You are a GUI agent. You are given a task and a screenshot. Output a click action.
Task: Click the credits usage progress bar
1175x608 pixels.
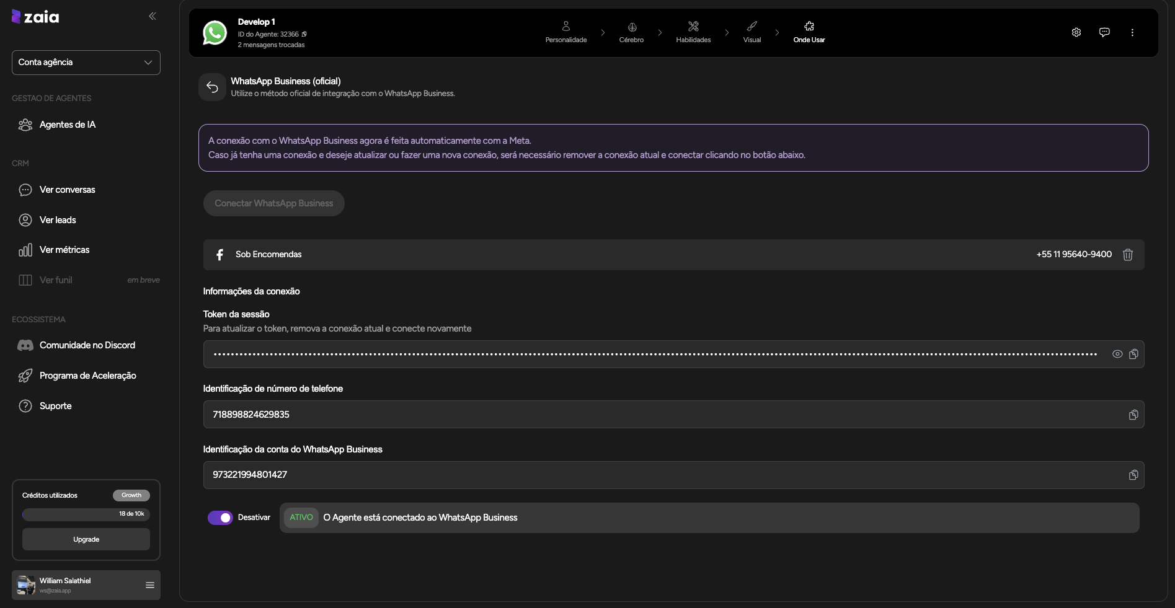86,514
